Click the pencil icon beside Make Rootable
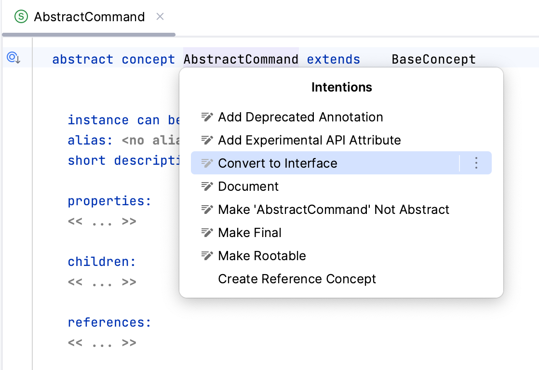 click(x=207, y=256)
